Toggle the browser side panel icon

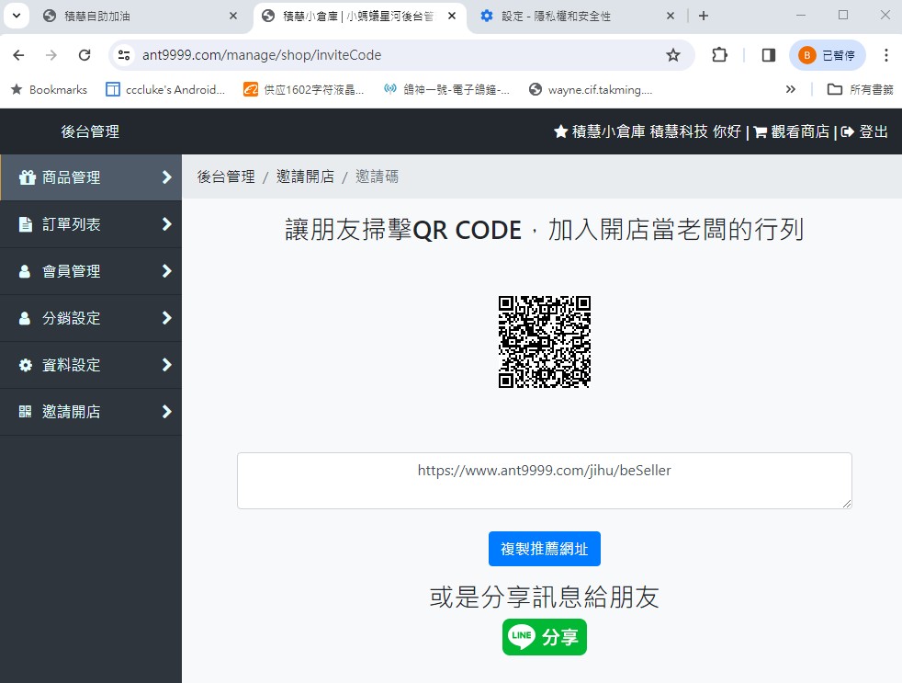[769, 55]
